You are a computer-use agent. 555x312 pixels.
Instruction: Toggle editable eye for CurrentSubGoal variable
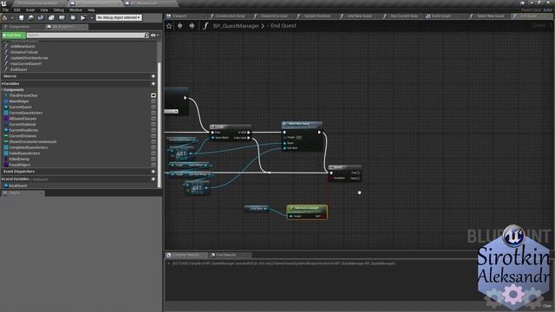pyautogui.click(x=153, y=125)
